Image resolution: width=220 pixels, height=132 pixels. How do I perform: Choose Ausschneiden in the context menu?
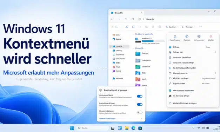click(175, 38)
